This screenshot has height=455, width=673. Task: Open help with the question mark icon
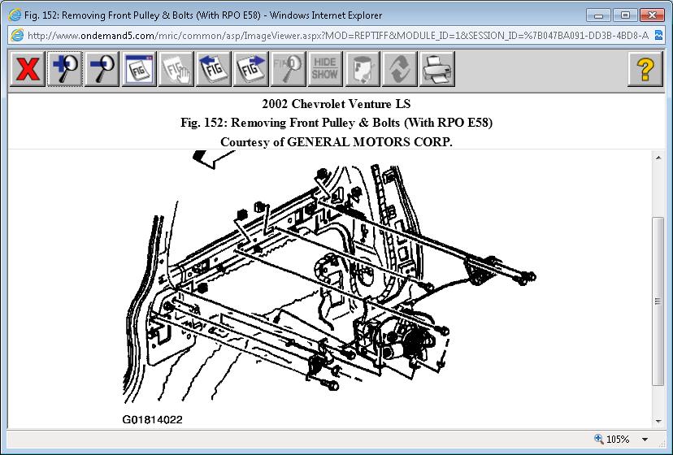pos(645,69)
